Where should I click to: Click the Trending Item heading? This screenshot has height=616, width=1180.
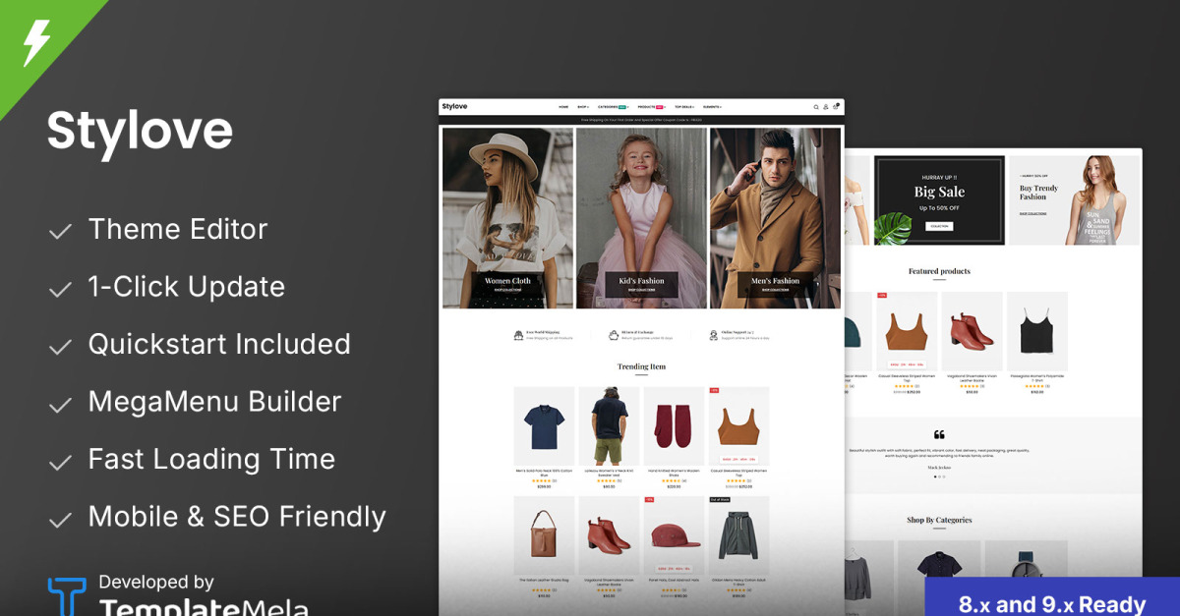click(x=641, y=366)
